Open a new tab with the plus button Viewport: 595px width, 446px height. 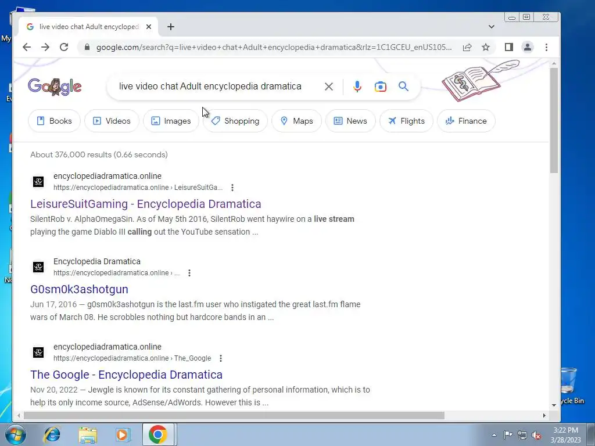point(171,27)
